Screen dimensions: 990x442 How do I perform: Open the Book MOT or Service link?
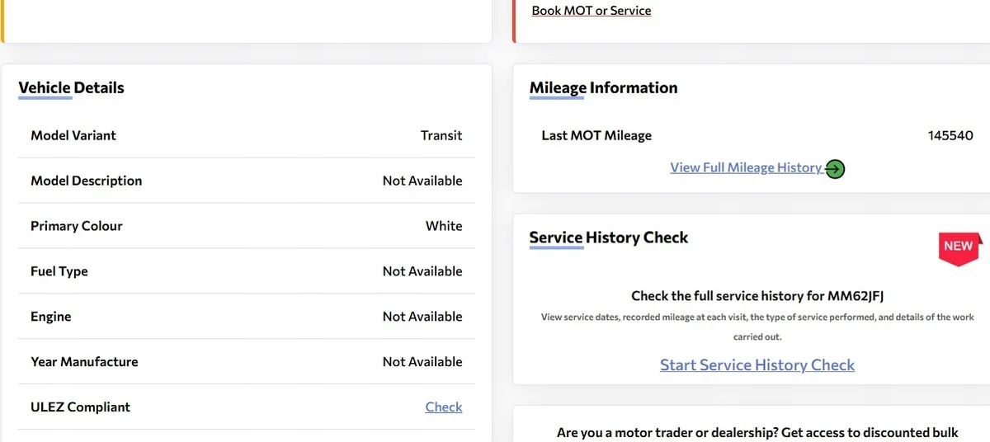click(x=592, y=11)
